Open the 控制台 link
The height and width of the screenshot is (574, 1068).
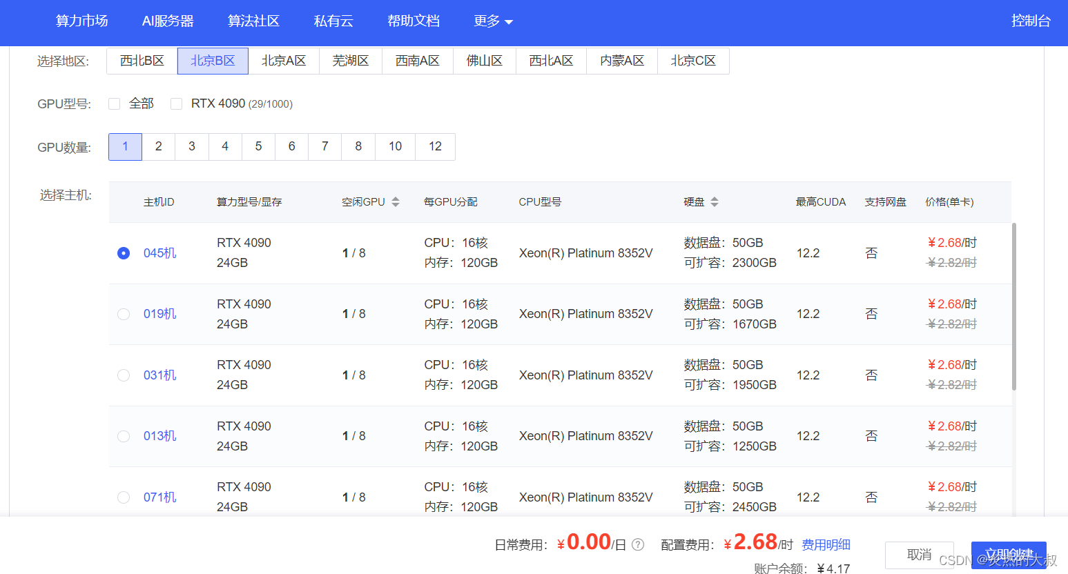click(x=1031, y=21)
